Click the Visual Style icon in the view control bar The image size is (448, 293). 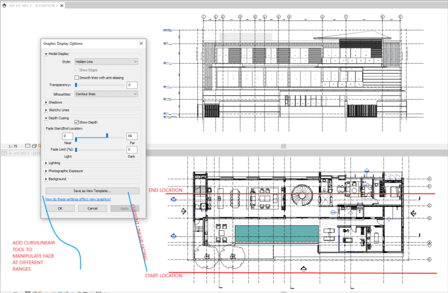coord(34,146)
